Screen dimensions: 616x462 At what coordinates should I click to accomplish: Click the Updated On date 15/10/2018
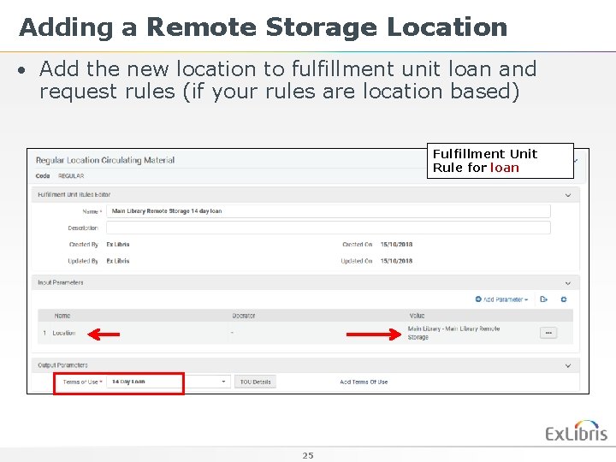396,261
